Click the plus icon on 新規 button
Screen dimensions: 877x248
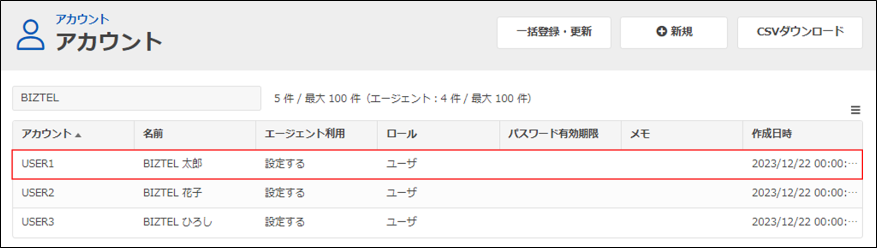click(x=661, y=32)
